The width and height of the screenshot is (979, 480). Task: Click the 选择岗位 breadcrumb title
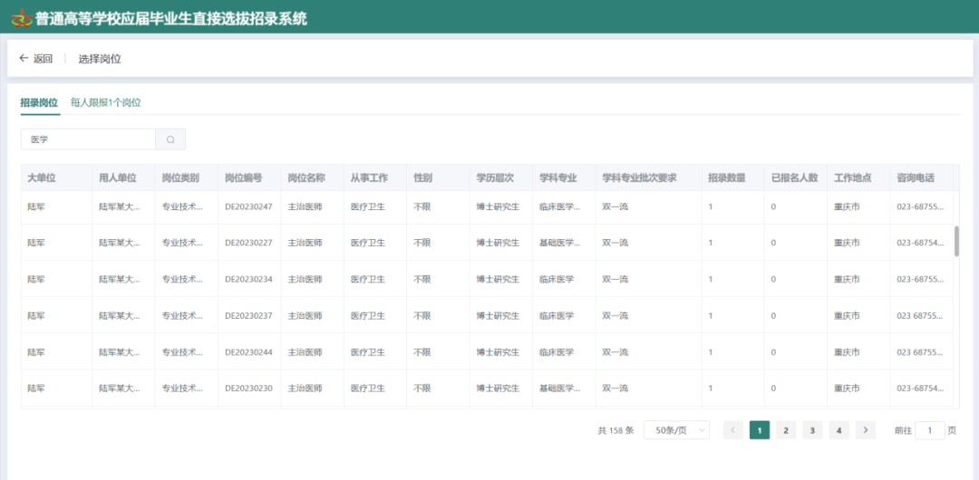(x=100, y=59)
